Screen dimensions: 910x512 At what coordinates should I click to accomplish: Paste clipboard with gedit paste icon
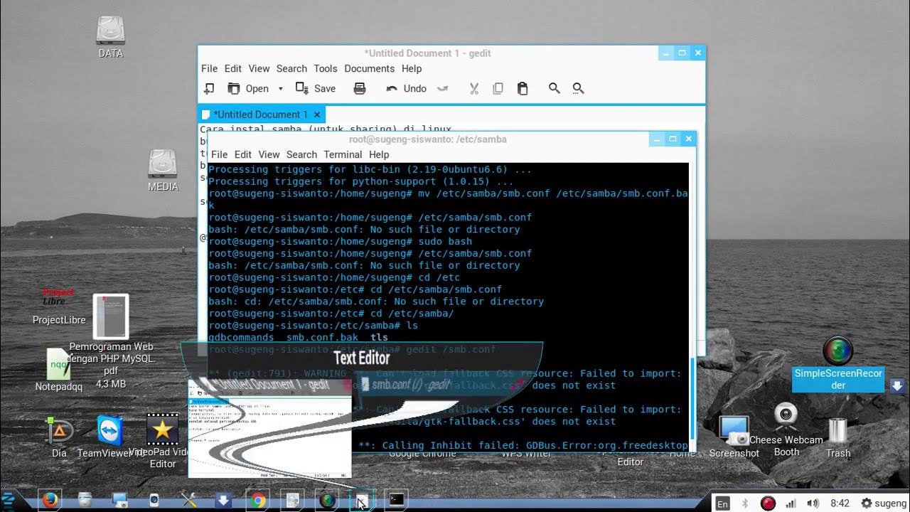point(523,88)
